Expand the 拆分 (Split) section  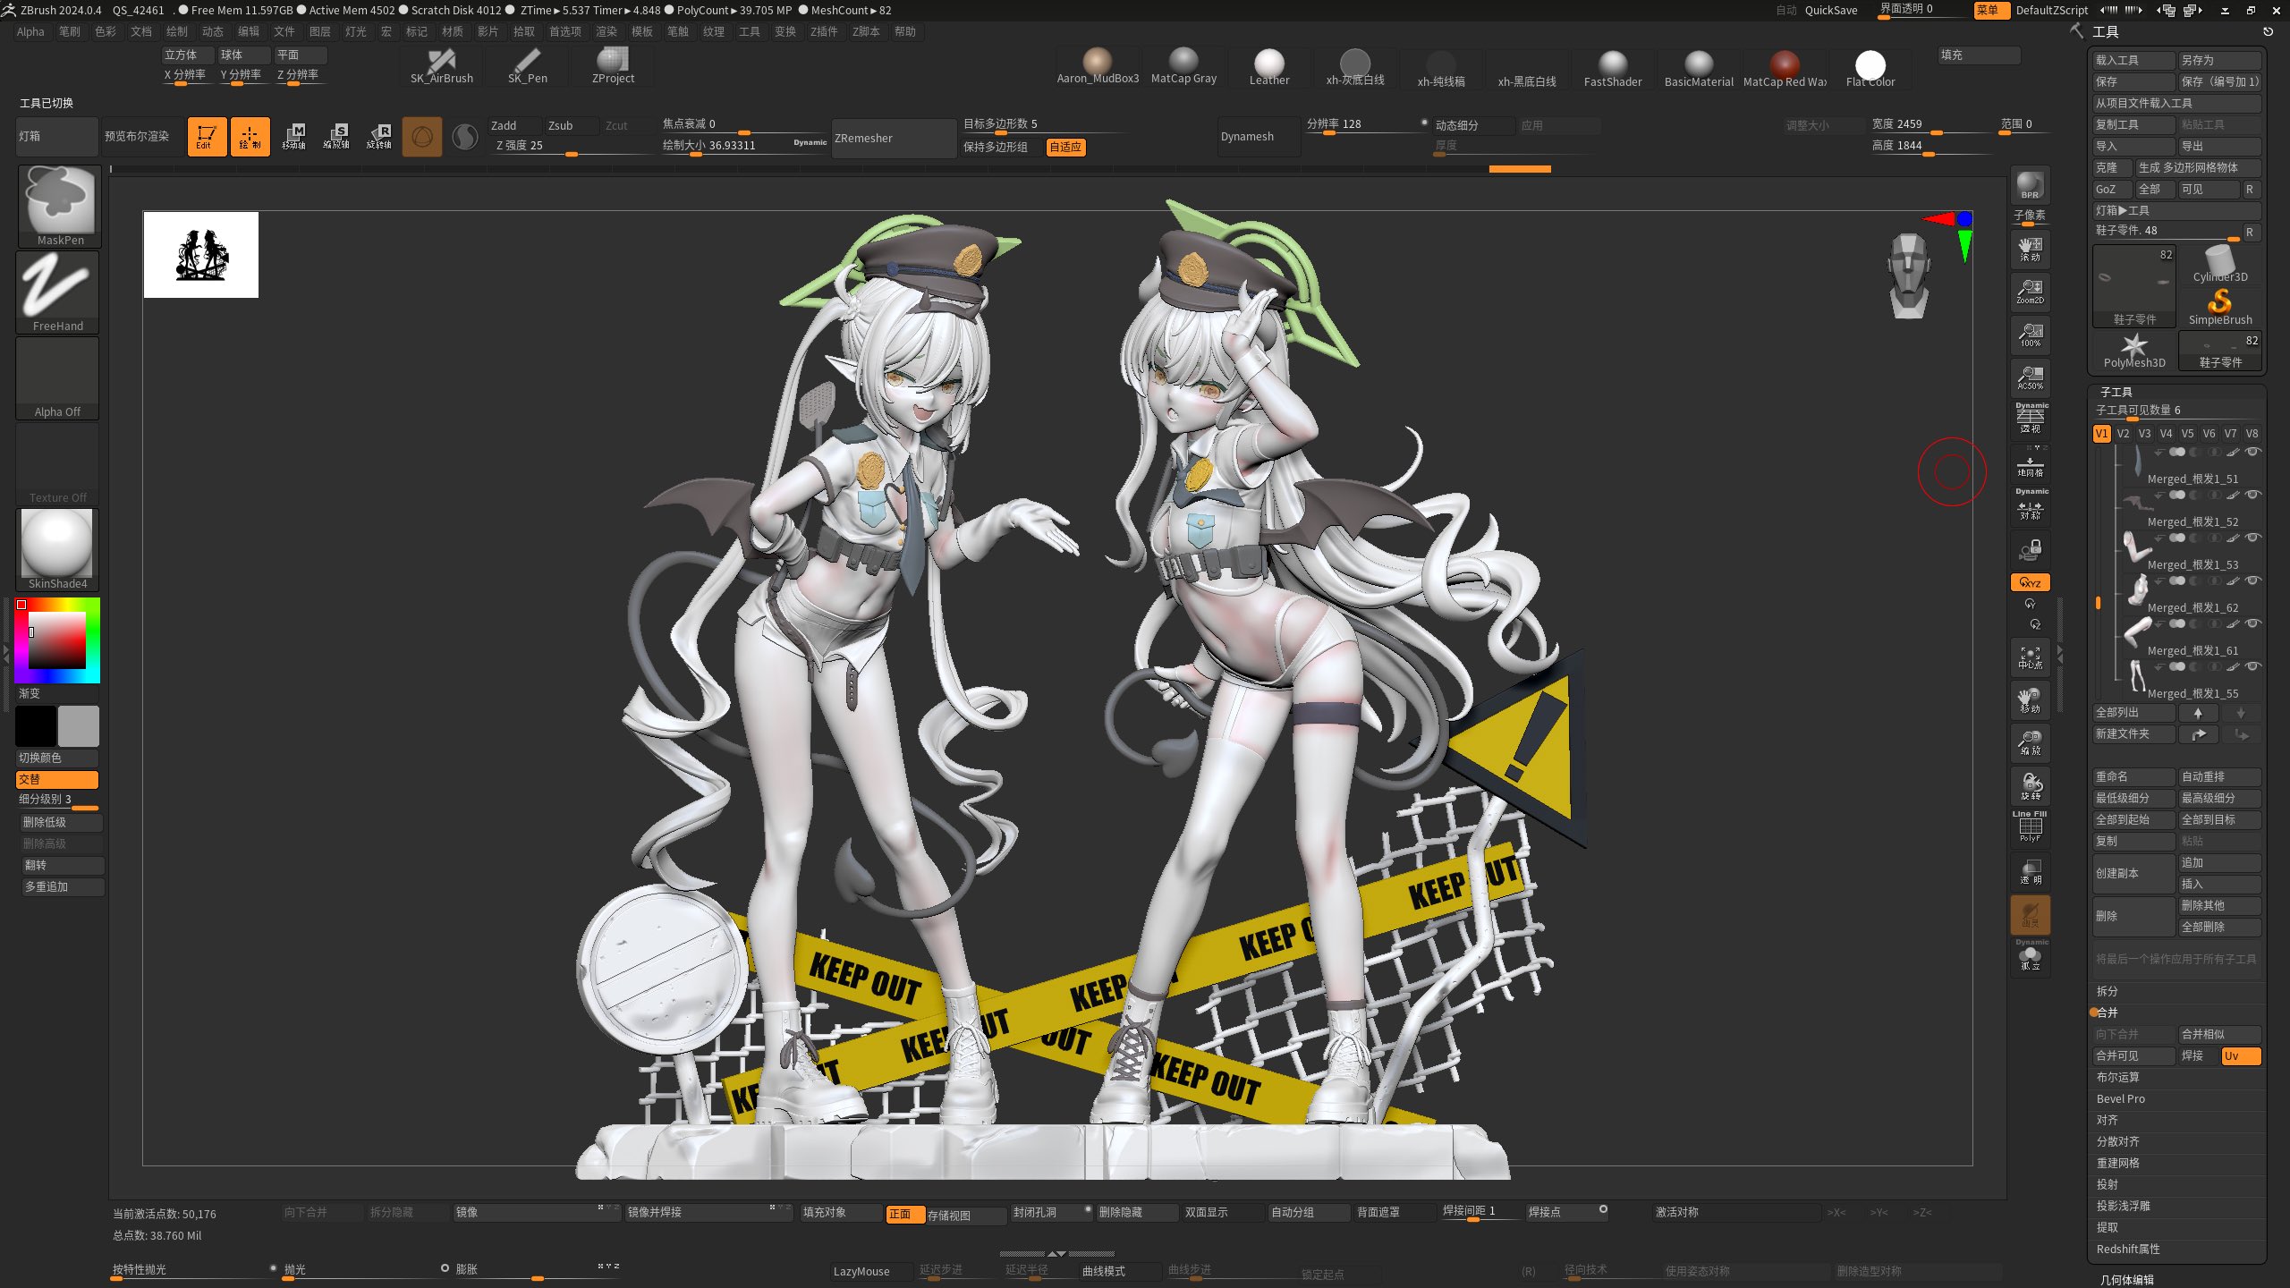click(x=2108, y=991)
